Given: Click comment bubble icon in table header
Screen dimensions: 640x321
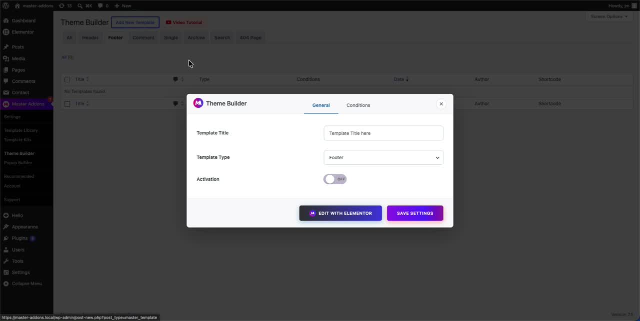Looking at the screenshot, I should click(175, 79).
